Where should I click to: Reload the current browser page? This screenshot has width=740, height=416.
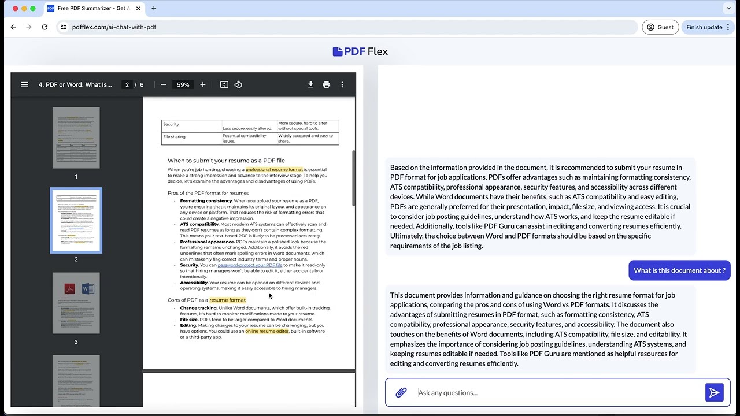coord(45,27)
